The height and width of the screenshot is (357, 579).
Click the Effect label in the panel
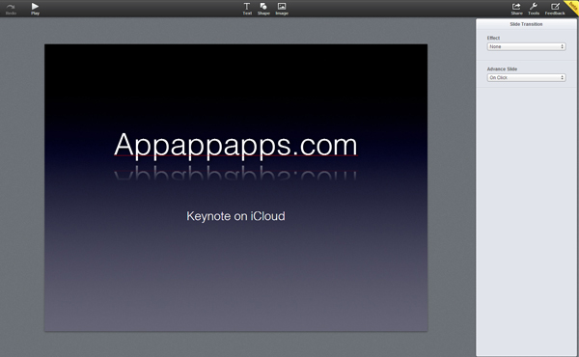point(493,38)
